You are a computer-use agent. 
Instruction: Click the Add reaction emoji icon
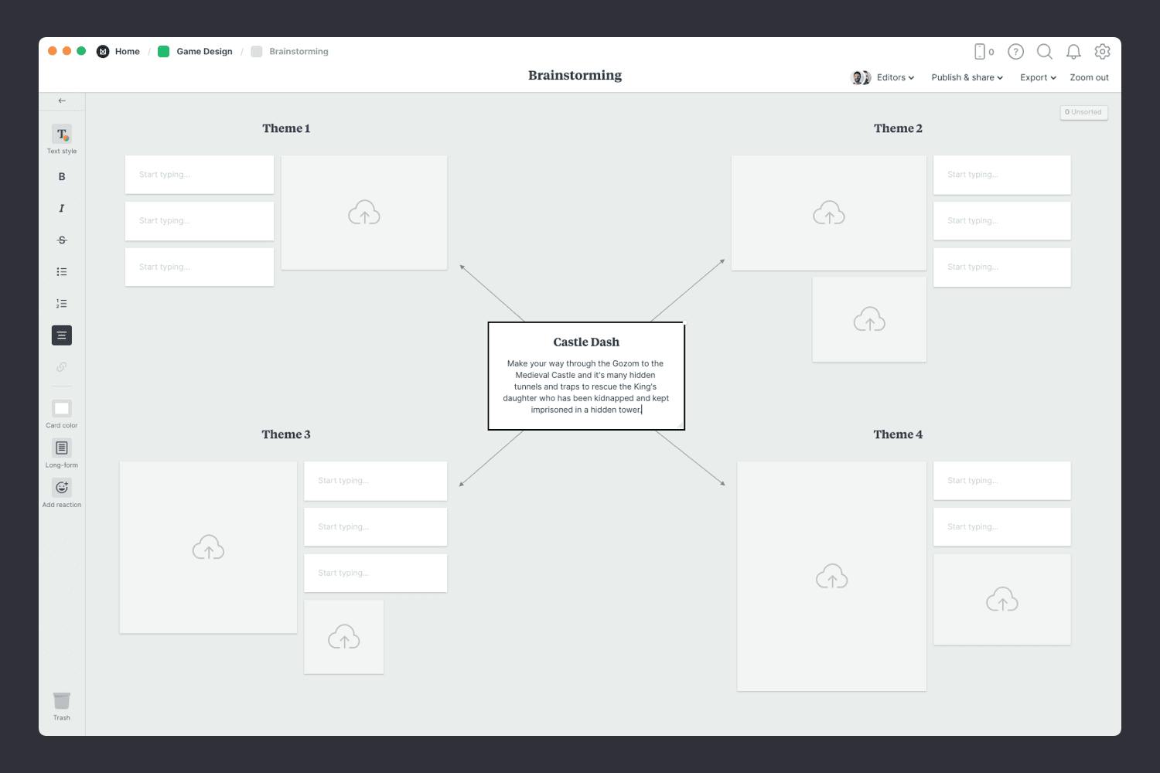(61, 487)
